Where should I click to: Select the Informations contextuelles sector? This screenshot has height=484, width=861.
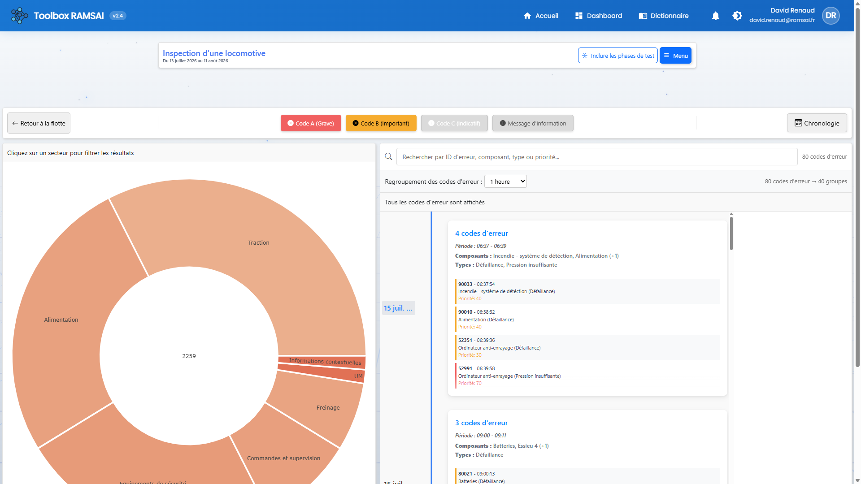pyautogui.click(x=325, y=361)
